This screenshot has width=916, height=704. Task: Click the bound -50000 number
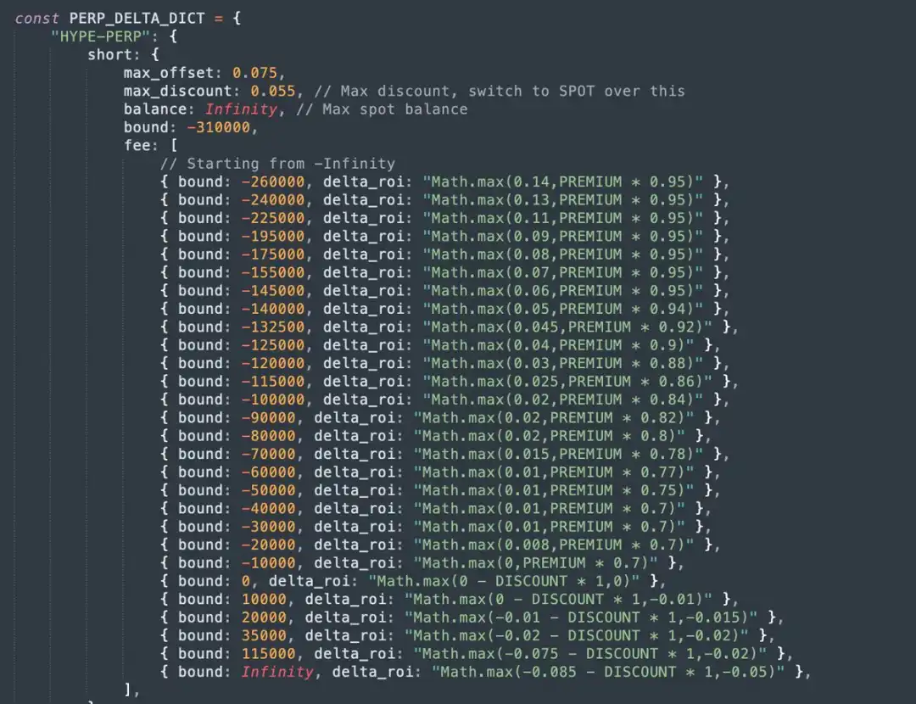tap(268, 489)
